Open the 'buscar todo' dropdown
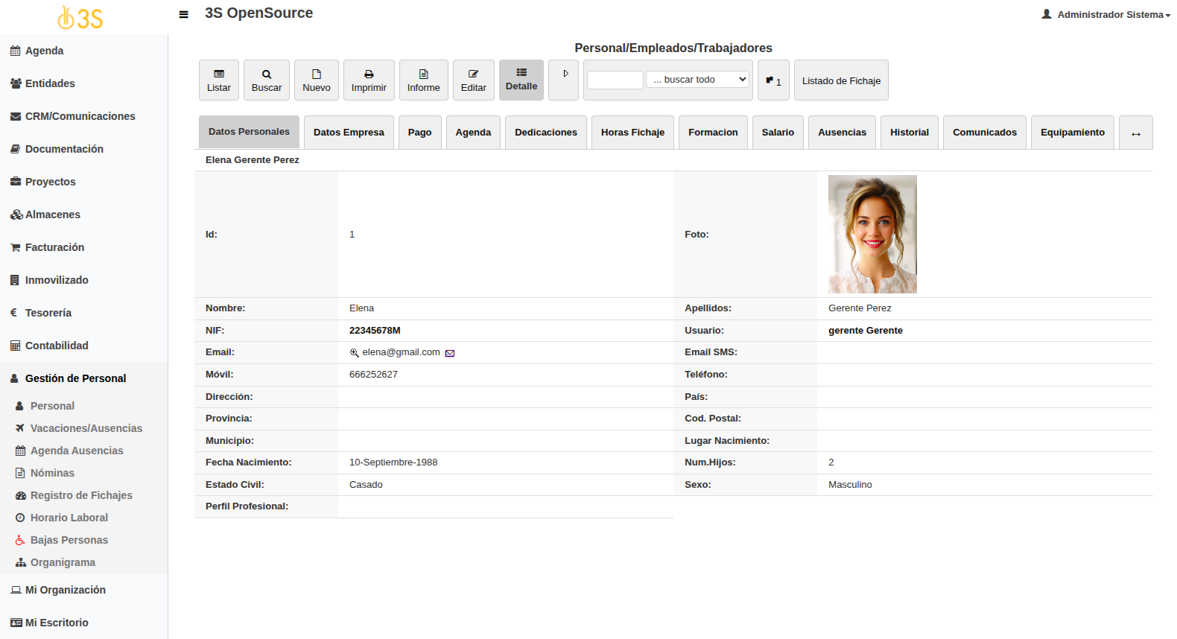The image size is (1177, 639). (697, 80)
